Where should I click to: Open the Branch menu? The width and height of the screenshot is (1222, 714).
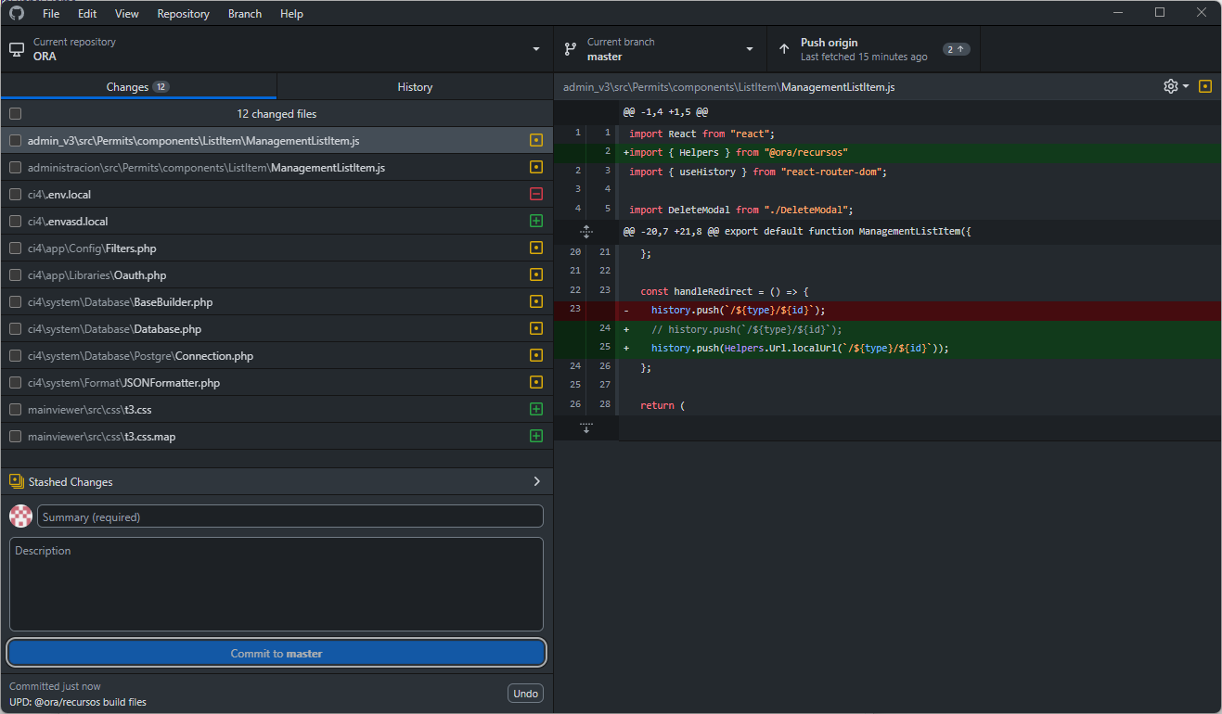point(245,14)
